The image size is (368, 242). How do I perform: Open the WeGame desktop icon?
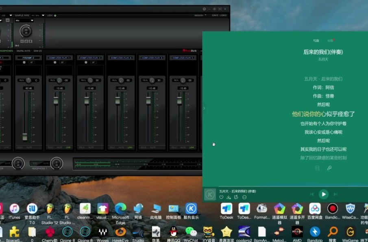350,234
